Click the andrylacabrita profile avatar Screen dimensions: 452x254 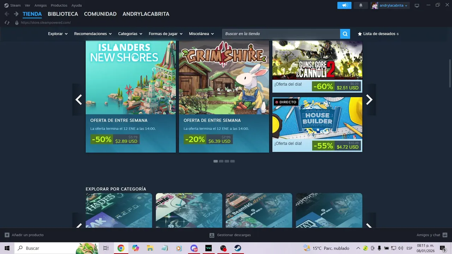click(374, 5)
